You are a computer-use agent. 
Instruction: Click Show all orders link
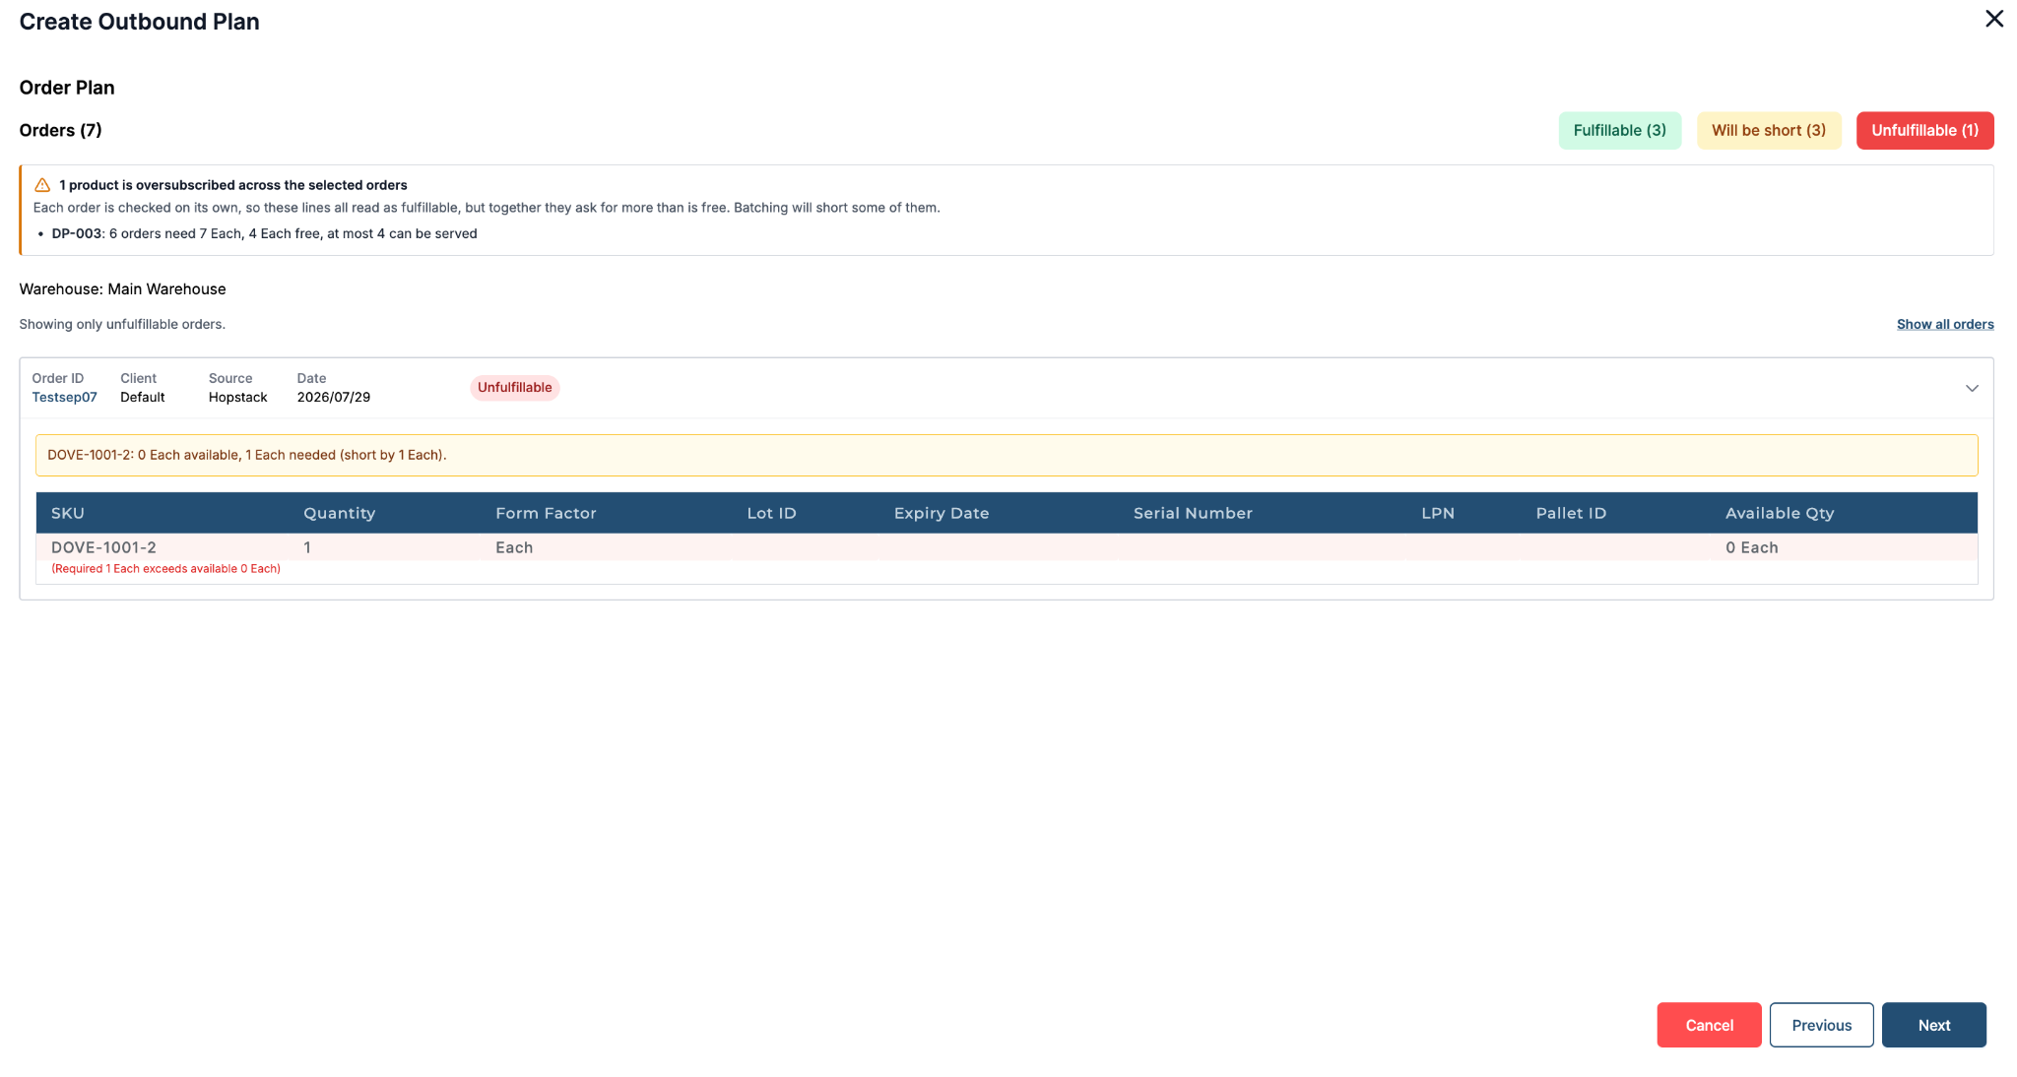click(1945, 324)
